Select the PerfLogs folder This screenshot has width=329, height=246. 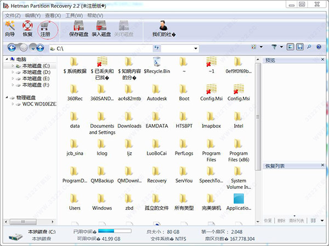pyautogui.click(x=184, y=147)
